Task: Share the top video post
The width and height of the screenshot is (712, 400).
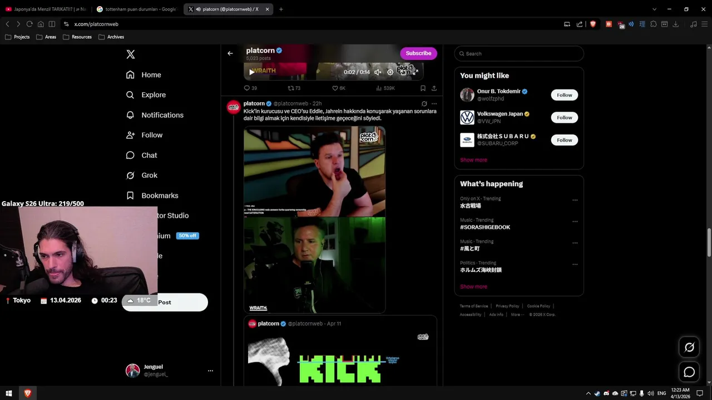Action: [434, 88]
